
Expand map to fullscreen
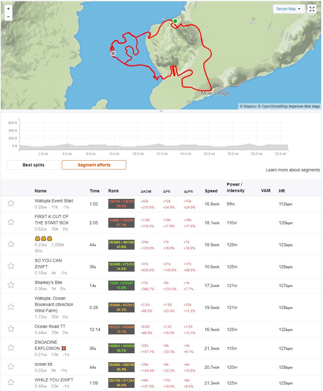click(x=312, y=9)
